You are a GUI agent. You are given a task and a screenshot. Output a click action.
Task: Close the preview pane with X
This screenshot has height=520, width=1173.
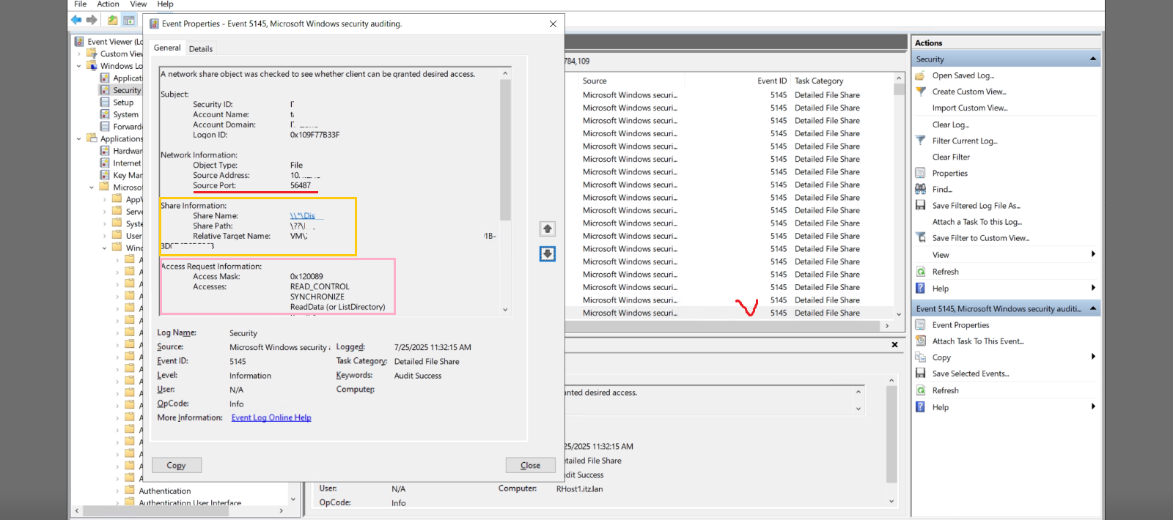coord(894,344)
